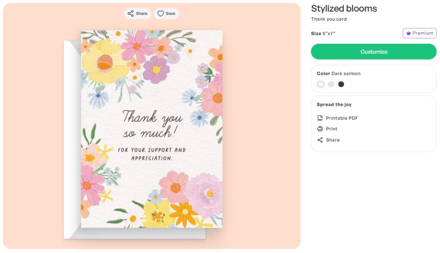
Task: Click the heart icon to save the card
Action: click(x=161, y=14)
